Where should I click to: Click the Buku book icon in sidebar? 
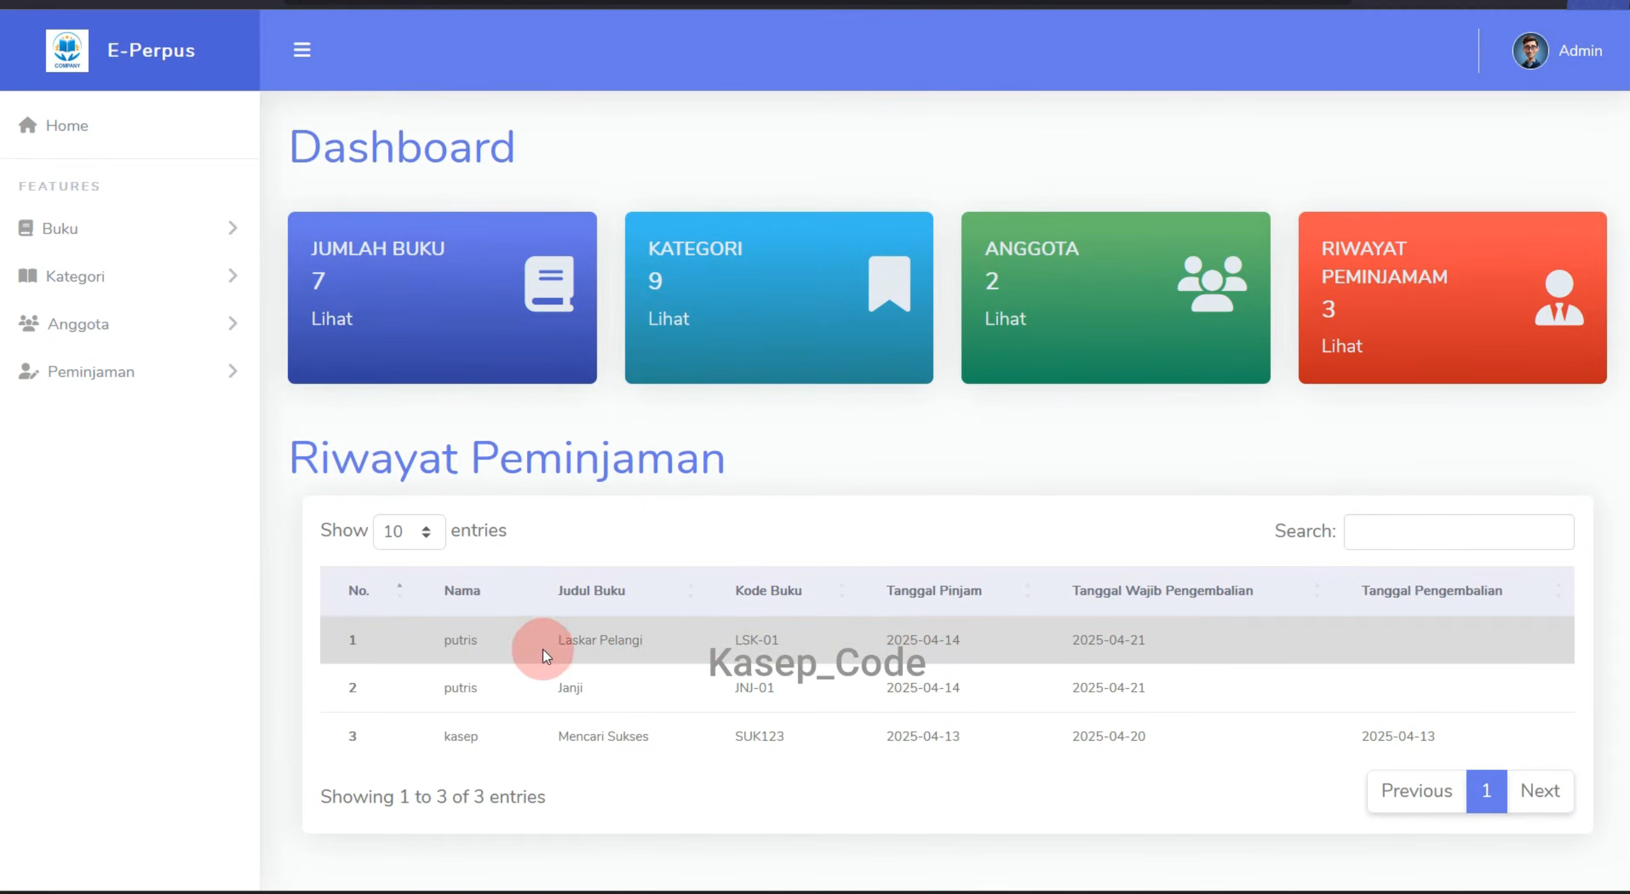click(26, 228)
